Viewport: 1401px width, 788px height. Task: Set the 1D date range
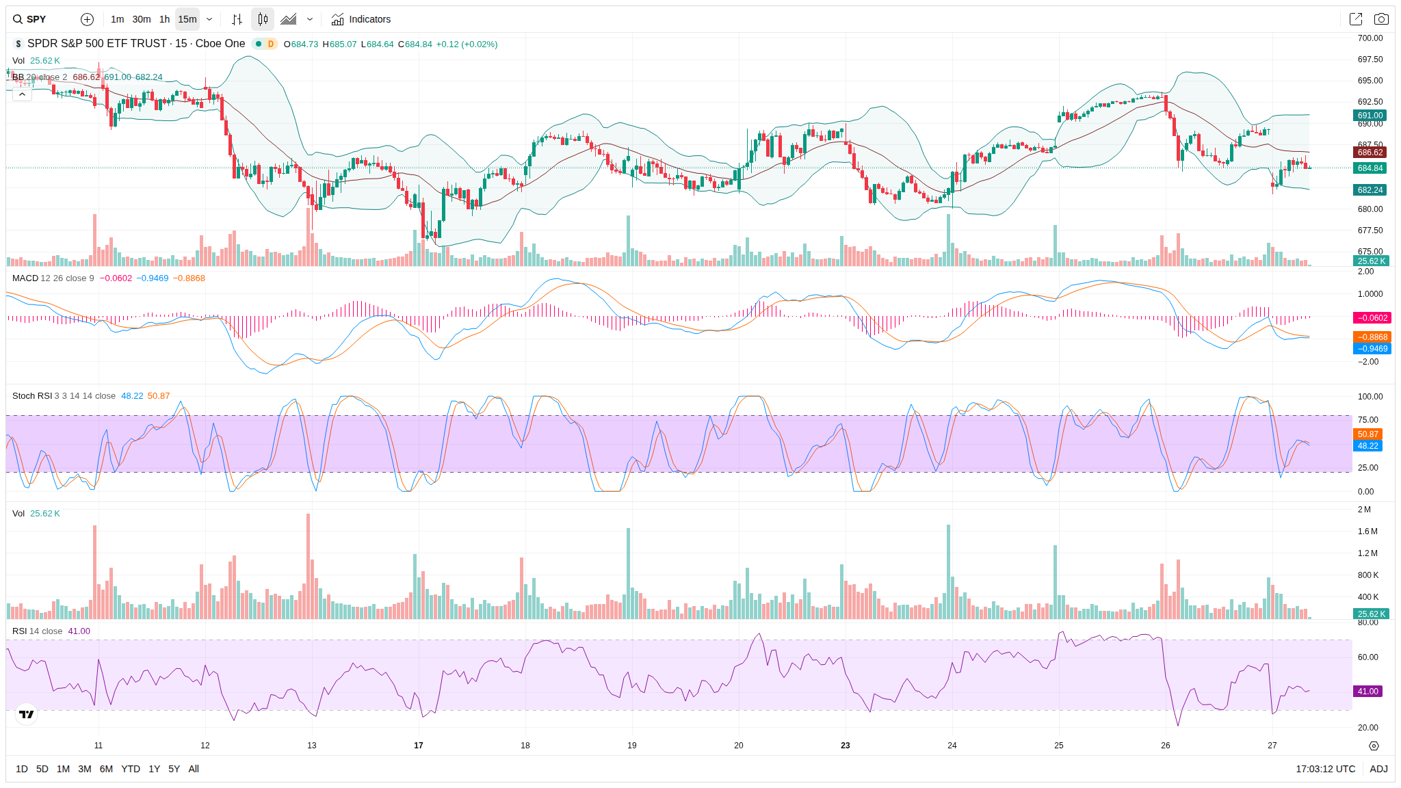22,769
